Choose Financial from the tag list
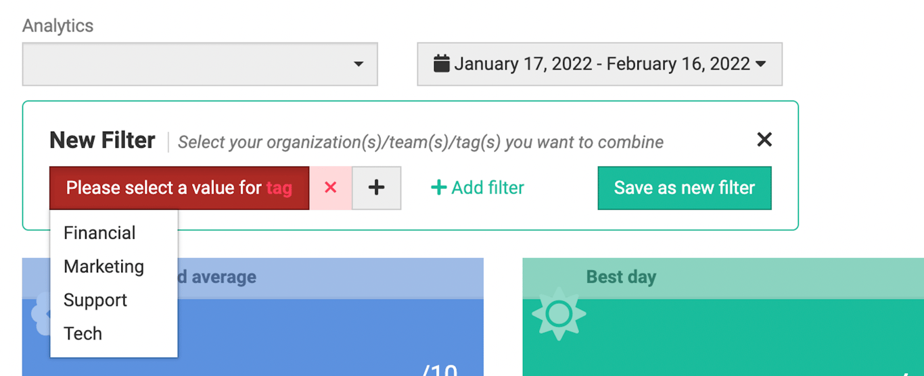Image resolution: width=924 pixels, height=376 pixels. pyautogui.click(x=99, y=233)
